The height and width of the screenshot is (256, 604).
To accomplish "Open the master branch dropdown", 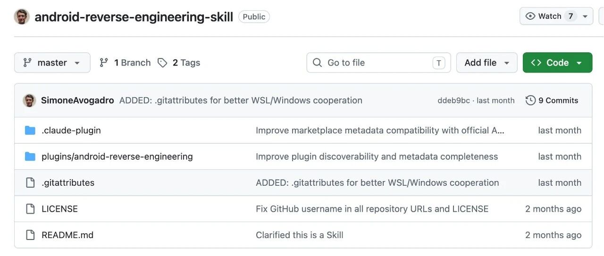I will (x=52, y=63).
